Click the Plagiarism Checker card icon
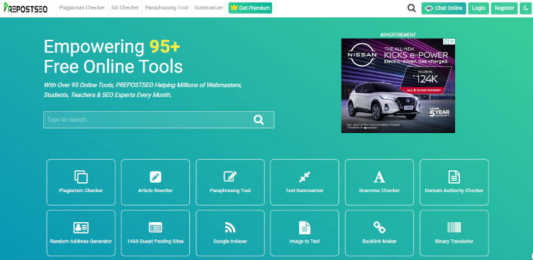Screen dimensions: 533x260 81,177
